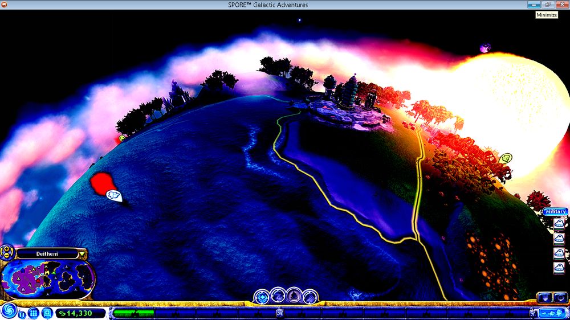Select the yellow city icon on minimap

47,272
